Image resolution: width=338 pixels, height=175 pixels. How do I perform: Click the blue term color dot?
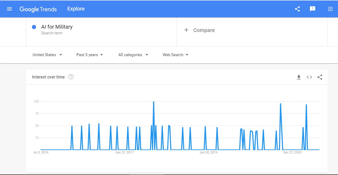[x=34, y=27]
